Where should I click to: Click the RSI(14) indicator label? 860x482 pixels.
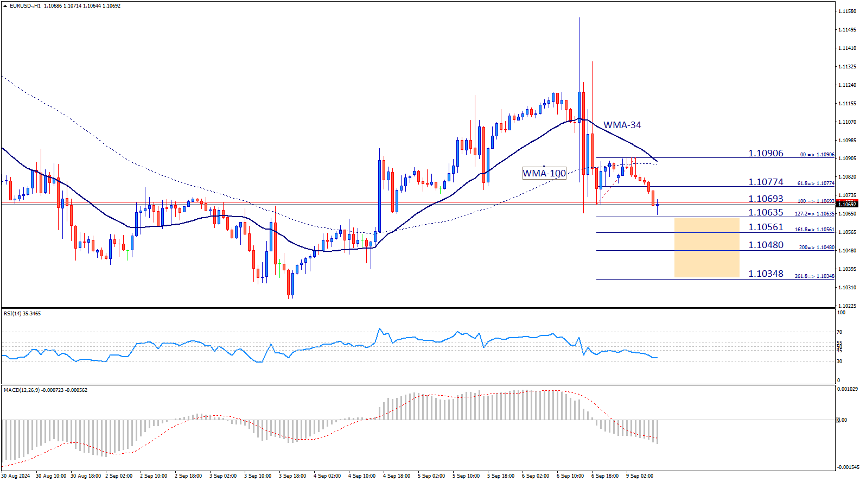click(x=22, y=314)
